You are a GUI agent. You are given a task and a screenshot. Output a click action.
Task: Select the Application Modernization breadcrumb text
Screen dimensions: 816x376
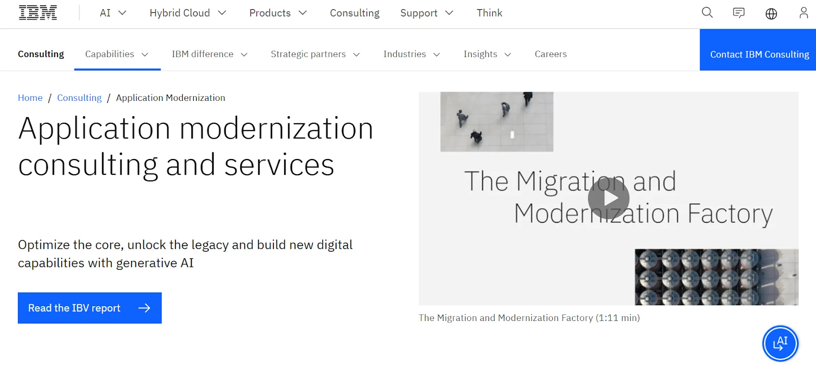pyautogui.click(x=170, y=98)
